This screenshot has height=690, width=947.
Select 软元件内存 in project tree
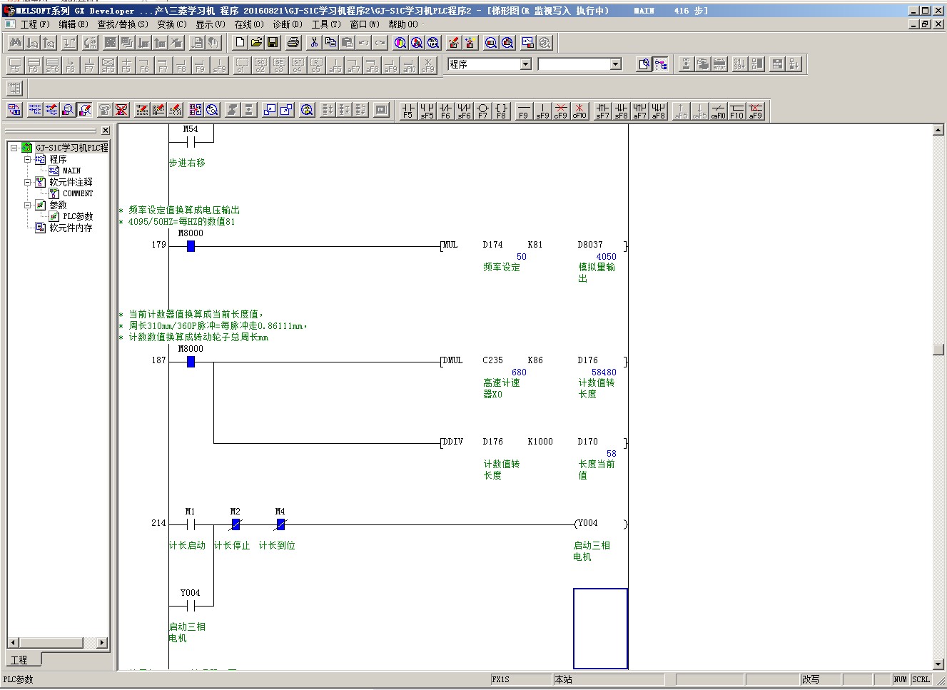coord(71,228)
